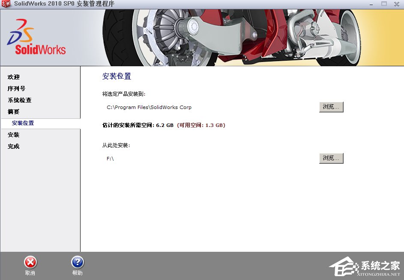Viewport: 404px width, 280px height.
Task: Open Help using the 帮助 question mark icon
Action: coord(77,262)
